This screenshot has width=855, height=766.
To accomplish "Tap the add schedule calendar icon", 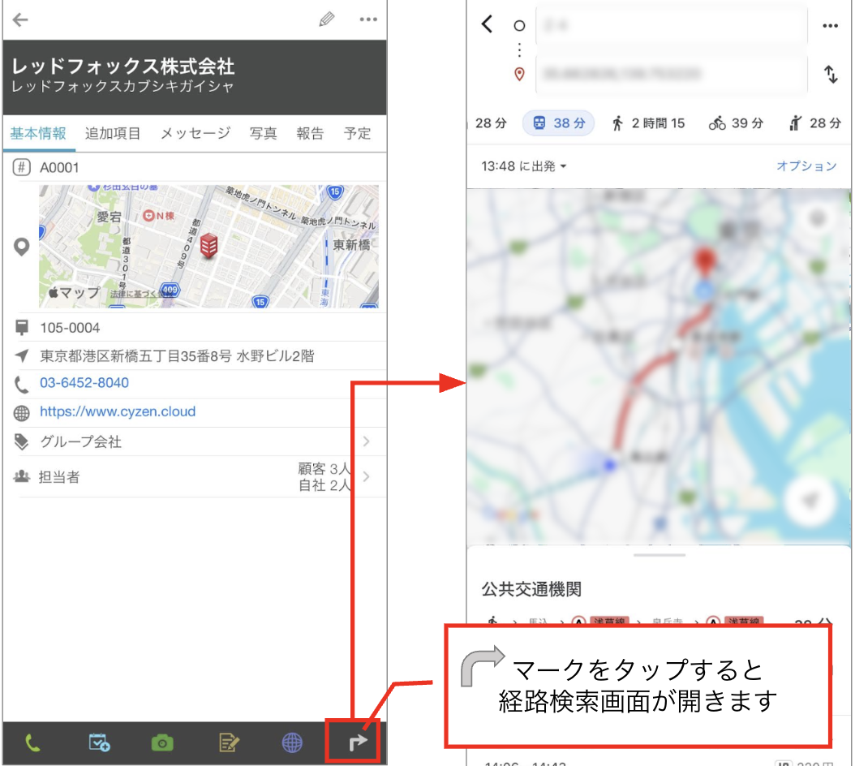I will pyautogui.click(x=99, y=743).
